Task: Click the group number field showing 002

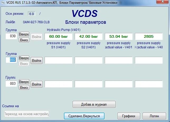Action: (11, 60)
